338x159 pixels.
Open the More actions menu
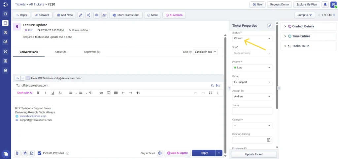point(152,15)
